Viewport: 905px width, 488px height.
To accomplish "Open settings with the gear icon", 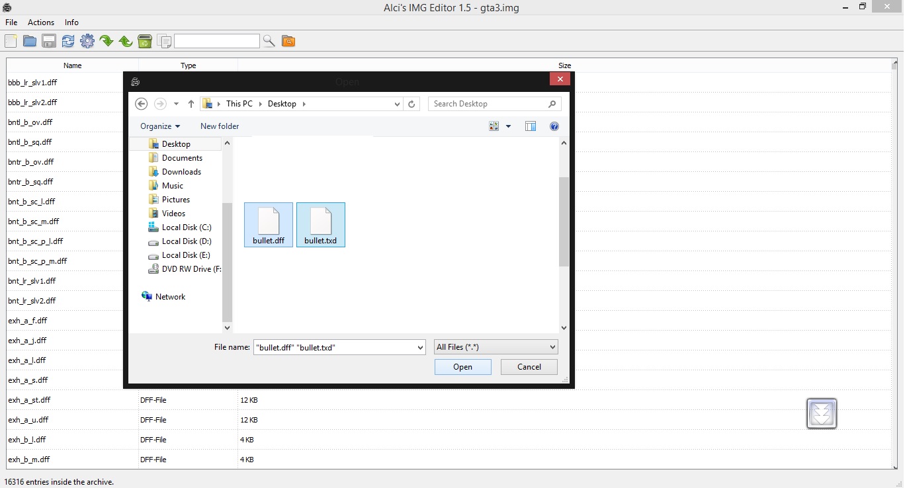I will click(x=87, y=41).
